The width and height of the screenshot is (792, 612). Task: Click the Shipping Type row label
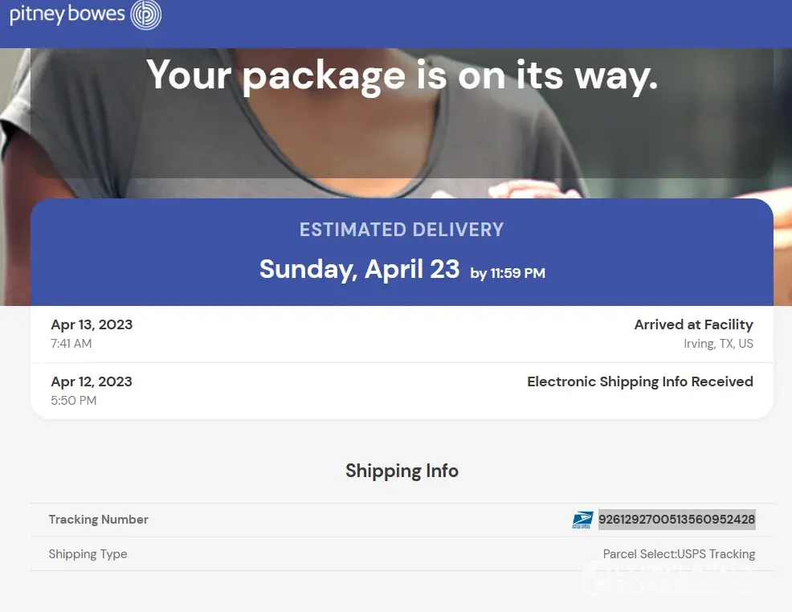88,554
